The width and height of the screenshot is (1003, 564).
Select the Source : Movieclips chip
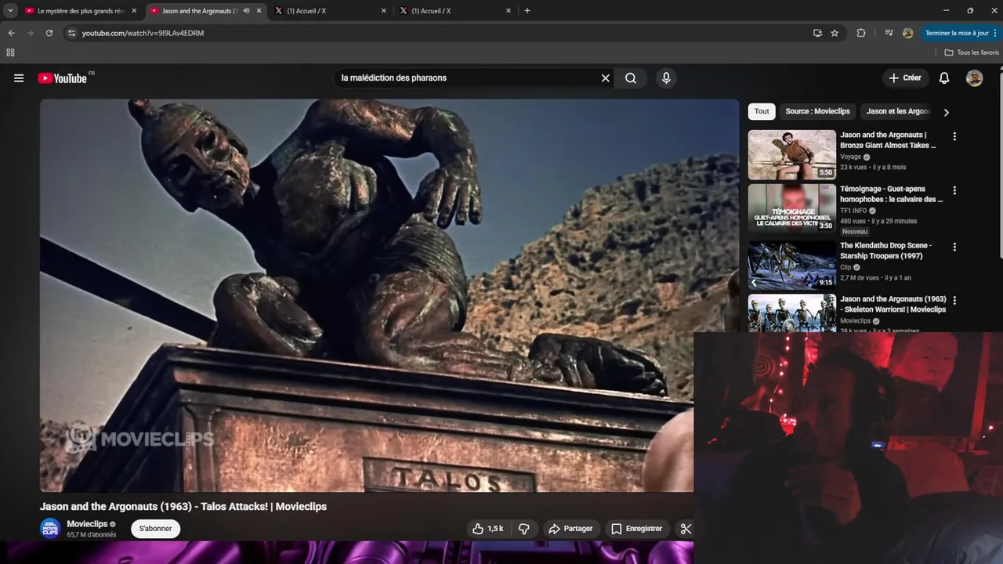click(817, 111)
